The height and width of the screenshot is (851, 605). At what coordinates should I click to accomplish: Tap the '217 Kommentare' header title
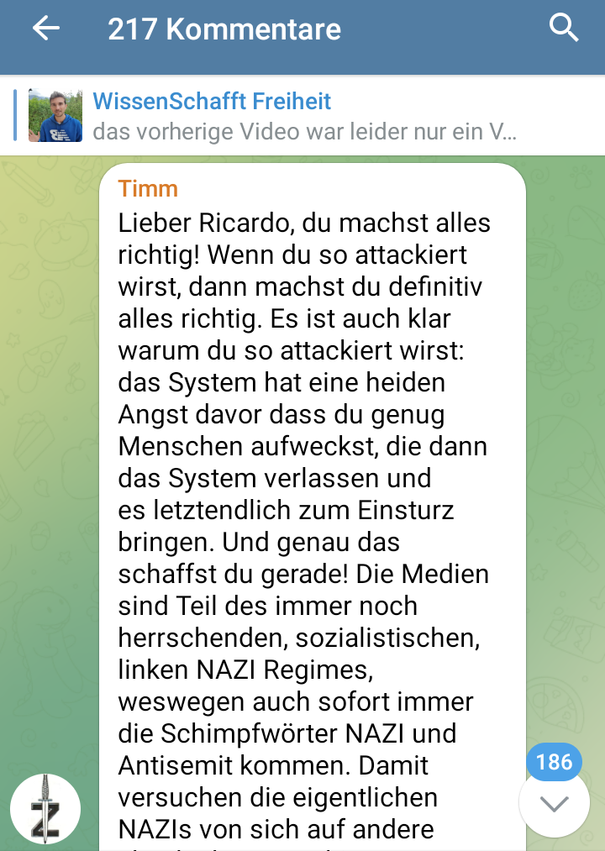point(224,29)
